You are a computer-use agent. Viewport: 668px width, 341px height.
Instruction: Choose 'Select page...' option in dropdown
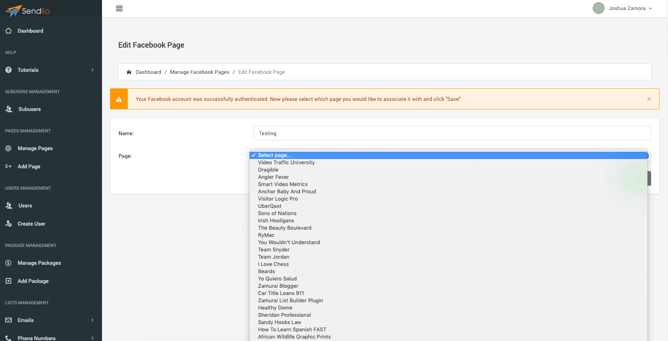(x=448, y=155)
